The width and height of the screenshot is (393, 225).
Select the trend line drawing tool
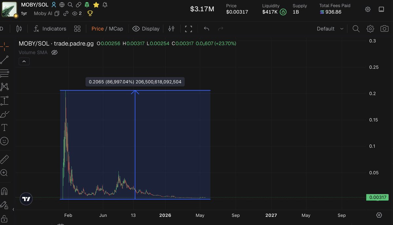[4, 60]
